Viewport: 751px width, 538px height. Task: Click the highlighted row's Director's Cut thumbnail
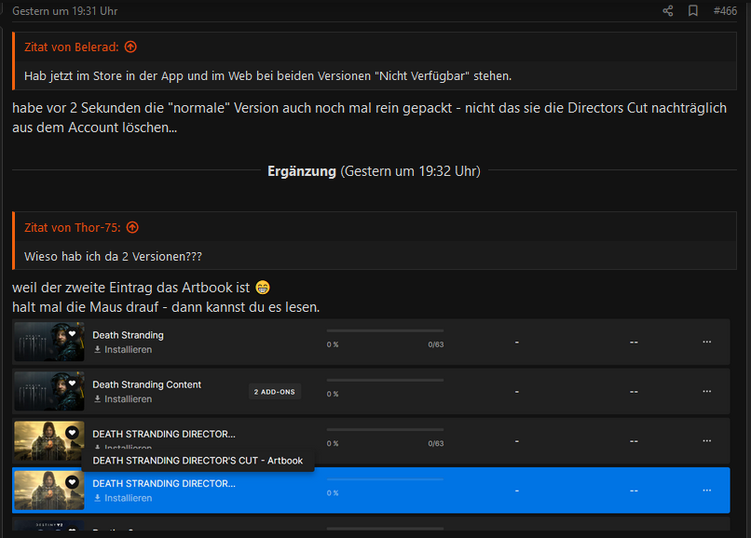pos(49,491)
